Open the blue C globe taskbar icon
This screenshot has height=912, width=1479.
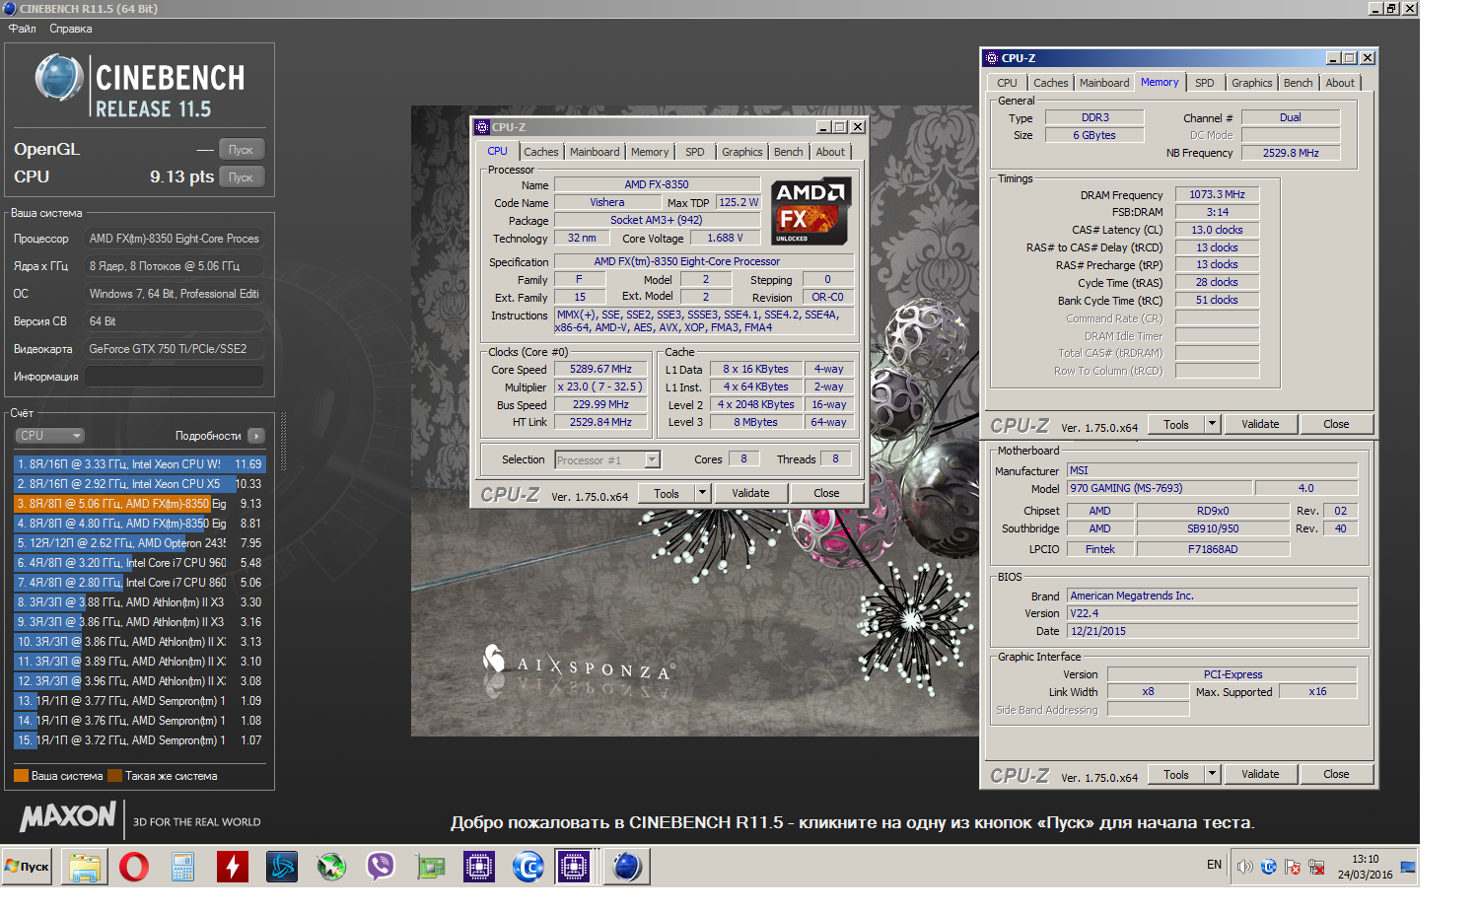click(x=528, y=867)
